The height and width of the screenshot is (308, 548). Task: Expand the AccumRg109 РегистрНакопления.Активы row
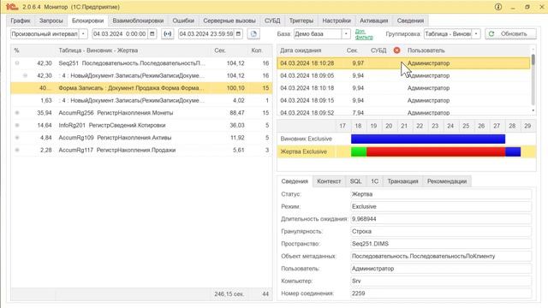pyautogui.click(x=17, y=138)
